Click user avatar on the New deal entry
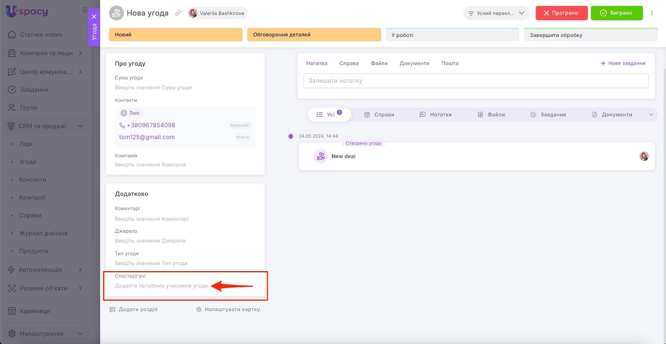 pos(644,156)
